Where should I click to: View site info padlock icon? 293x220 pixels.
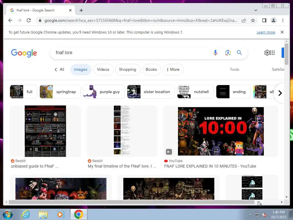(x=40, y=20)
